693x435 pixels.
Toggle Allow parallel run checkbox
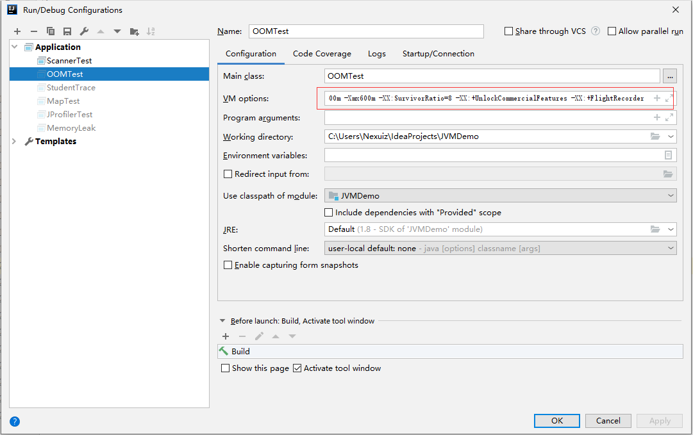click(612, 31)
